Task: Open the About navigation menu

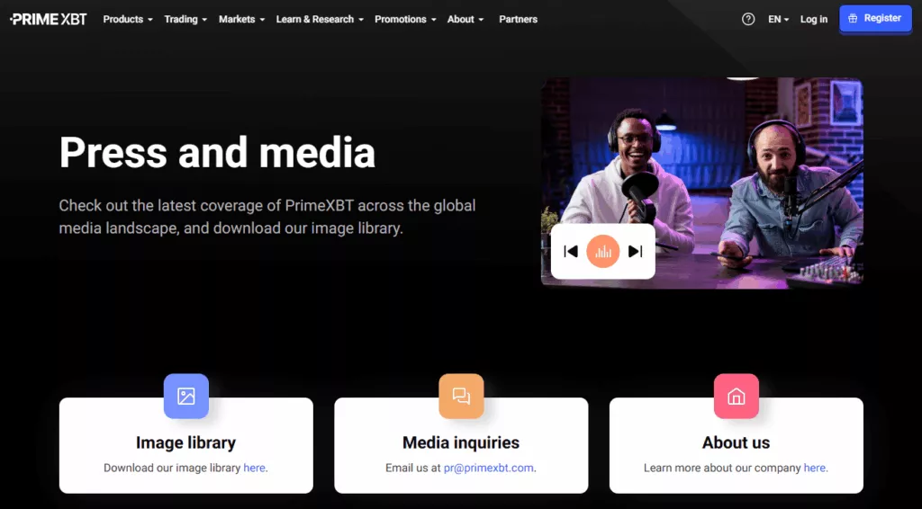Action: coord(466,20)
